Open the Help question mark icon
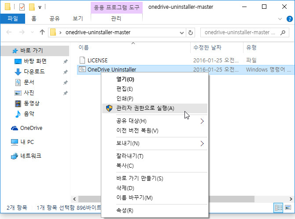Screen dimensions: 295x219 pyautogui.click(x=288, y=18)
